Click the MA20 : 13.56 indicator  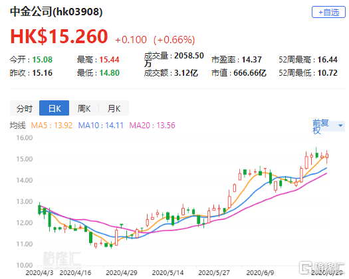tap(152, 126)
